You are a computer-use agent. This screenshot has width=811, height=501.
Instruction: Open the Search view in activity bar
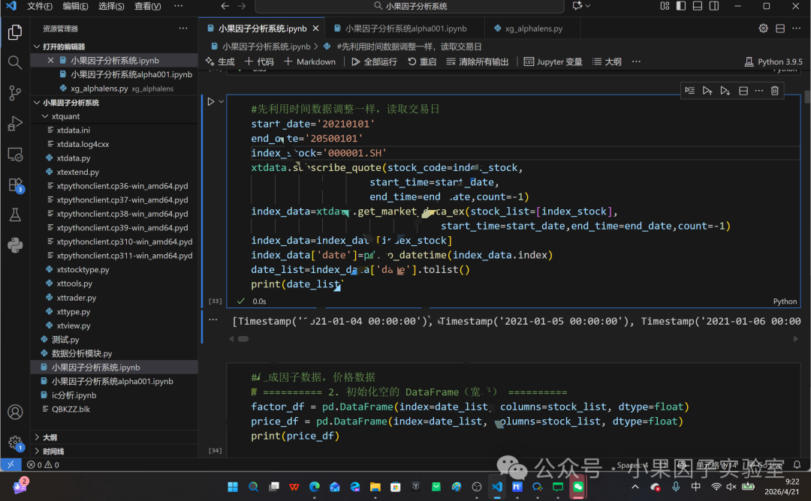coord(15,63)
